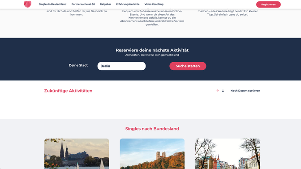
Task: Click the Deine Stadt label
Action: (78, 65)
